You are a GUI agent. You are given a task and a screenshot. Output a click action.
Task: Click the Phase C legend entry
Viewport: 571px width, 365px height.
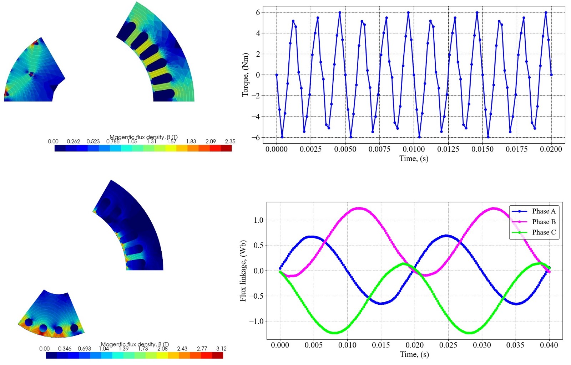coord(534,232)
